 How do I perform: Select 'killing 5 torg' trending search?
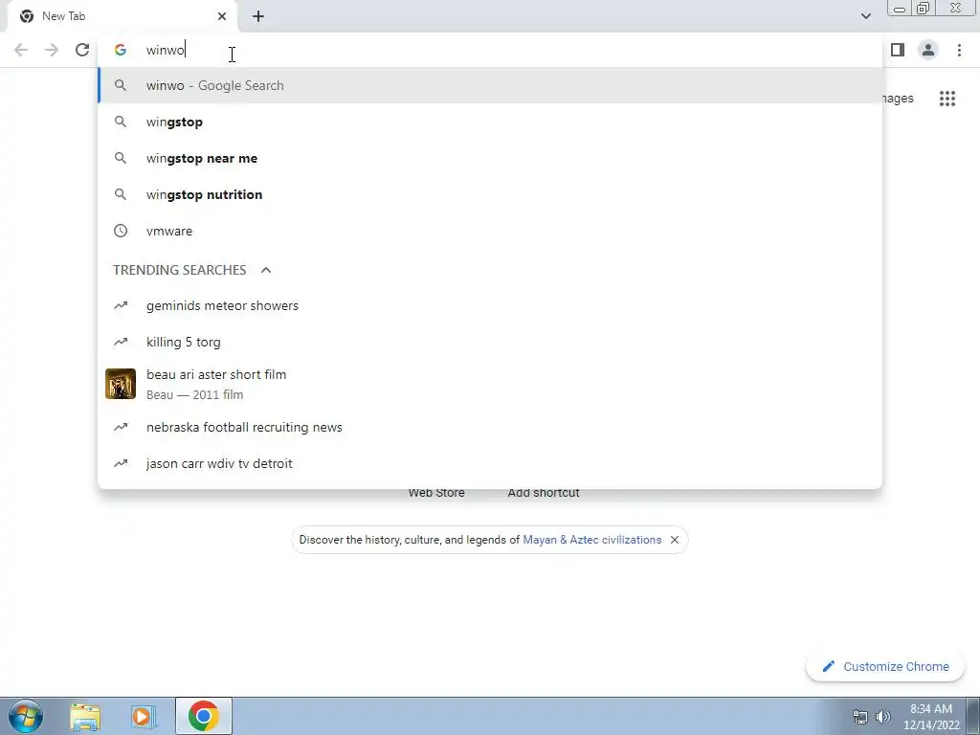point(490,342)
